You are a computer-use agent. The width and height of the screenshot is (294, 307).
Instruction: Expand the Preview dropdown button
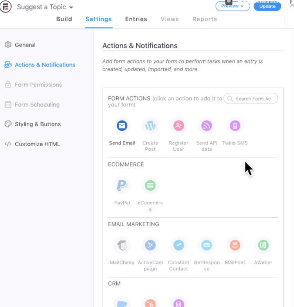(233, 6)
